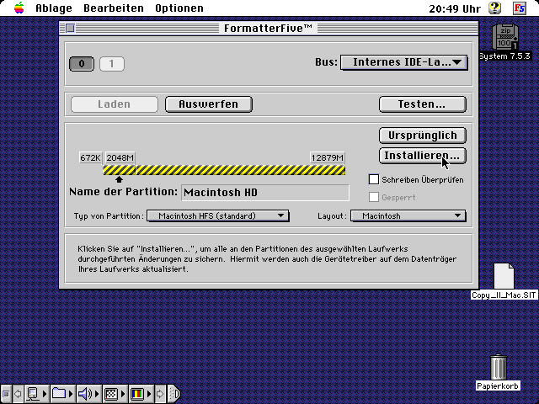Click the striped partition map bar
This screenshot has width=539, height=404.
(224, 170)
